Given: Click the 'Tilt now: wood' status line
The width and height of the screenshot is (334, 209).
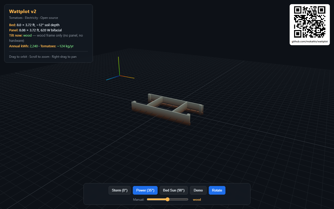Looking at the screenshot, I should pyautogui.click(x=46, y=38).
